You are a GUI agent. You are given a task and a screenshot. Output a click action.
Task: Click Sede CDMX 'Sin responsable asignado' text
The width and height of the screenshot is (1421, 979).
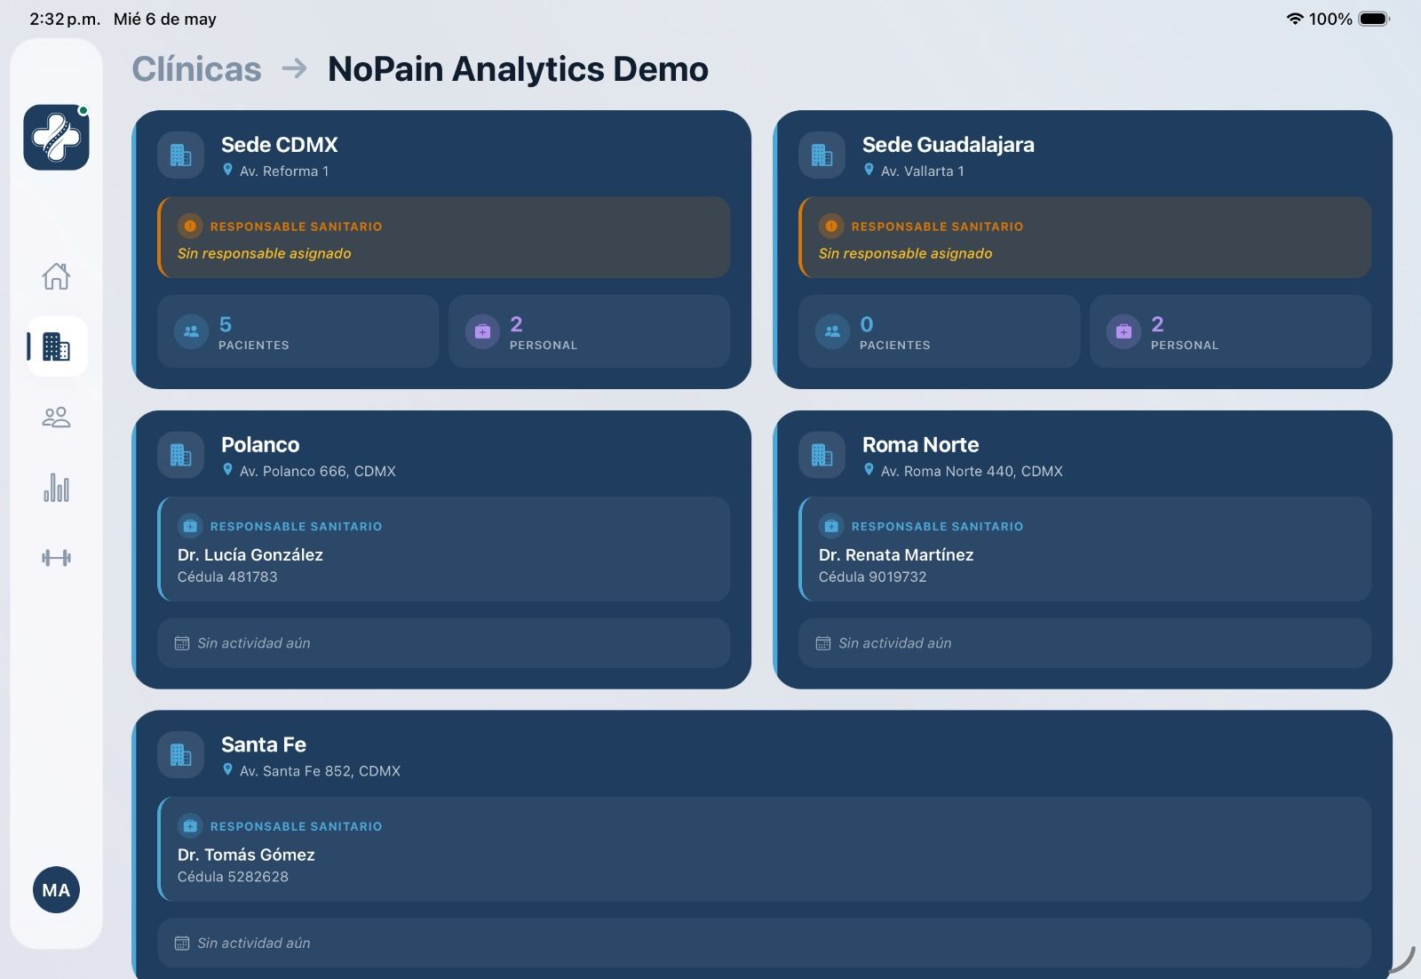pyautogui.click(x=265, y=253)
